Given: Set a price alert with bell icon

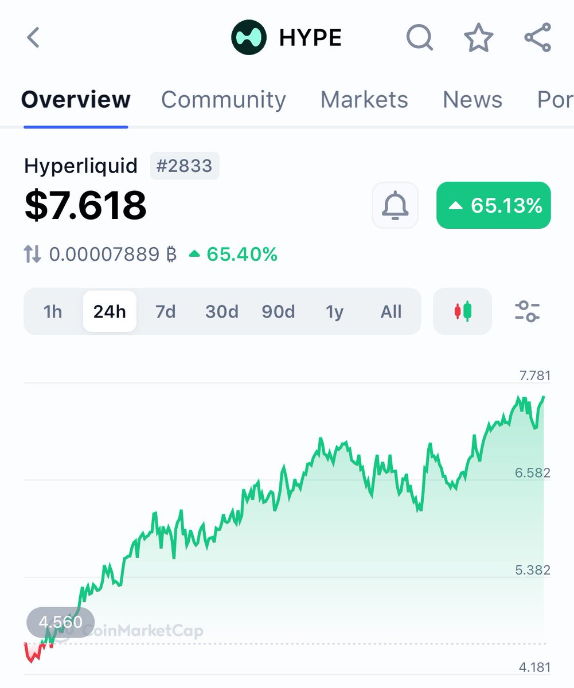Looking at the screenshot, I should pos(395,205).
